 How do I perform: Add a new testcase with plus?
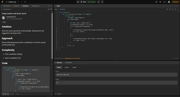click(x=80, y=67)
